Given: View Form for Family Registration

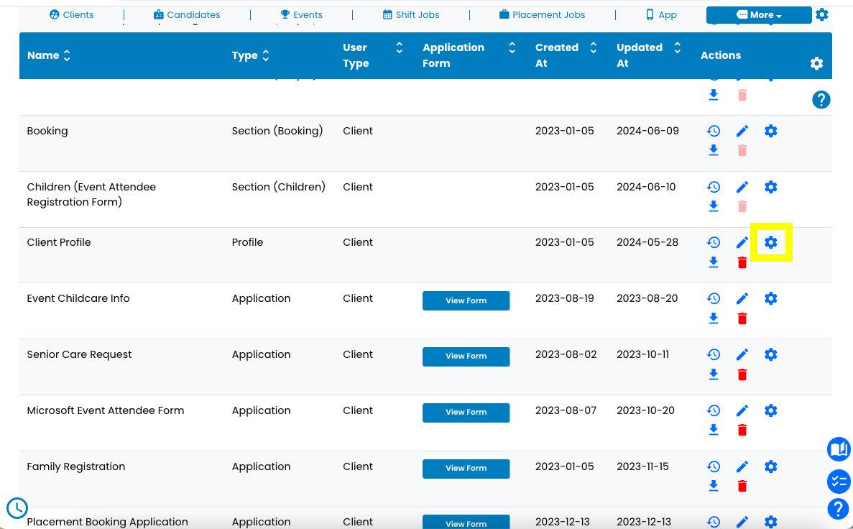Looking at the screenshot, I should [466, 469].
